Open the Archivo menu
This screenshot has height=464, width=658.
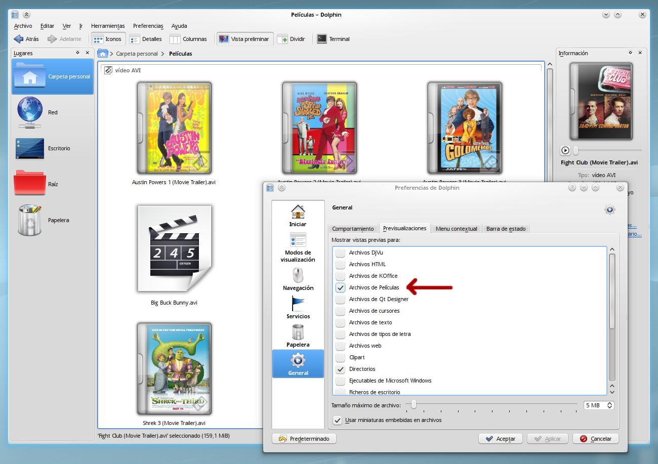point(23,26)
